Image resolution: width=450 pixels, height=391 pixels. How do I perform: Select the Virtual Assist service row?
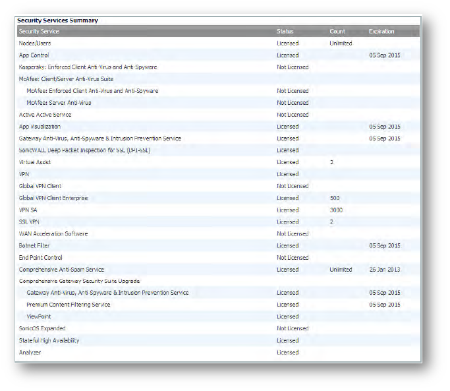coord(35,162)
